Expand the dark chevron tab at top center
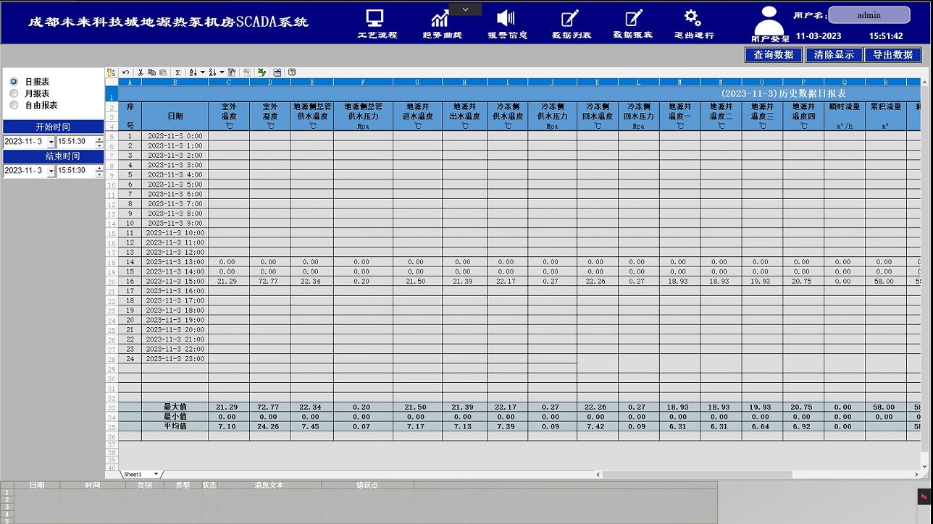The height and width of the screenshot is (524, 933). click(465, 9)
